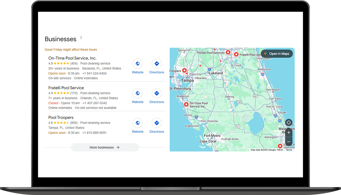Image resolution: width=341 pixels, height=195 pixels.
Task: Click 'Orlando, FL, United States' location text
Action: [99, 98]
